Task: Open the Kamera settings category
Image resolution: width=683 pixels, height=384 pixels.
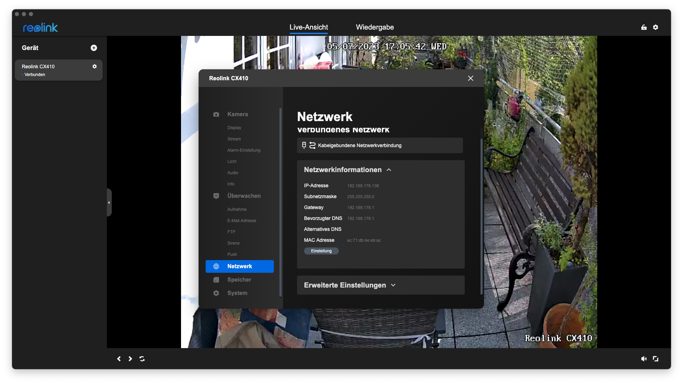Action: click(237, 114)
